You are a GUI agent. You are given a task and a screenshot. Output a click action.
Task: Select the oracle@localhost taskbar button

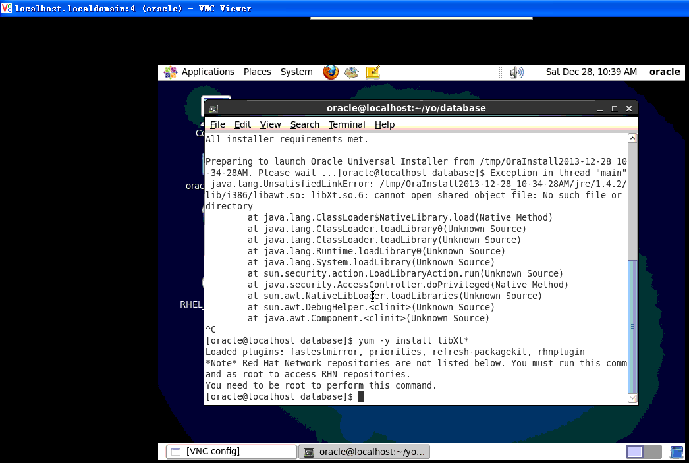(364, 452)
